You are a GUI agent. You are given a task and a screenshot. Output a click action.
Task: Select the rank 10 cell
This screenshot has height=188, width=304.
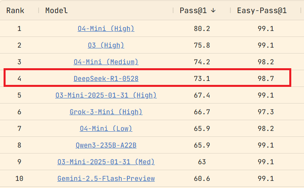19,178
